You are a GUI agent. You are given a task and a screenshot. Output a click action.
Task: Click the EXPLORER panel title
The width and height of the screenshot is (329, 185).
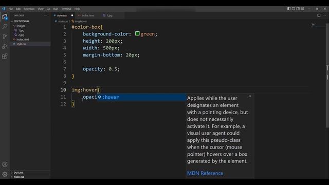19,15
